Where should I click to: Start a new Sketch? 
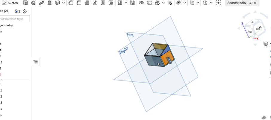tap(10, 3)
